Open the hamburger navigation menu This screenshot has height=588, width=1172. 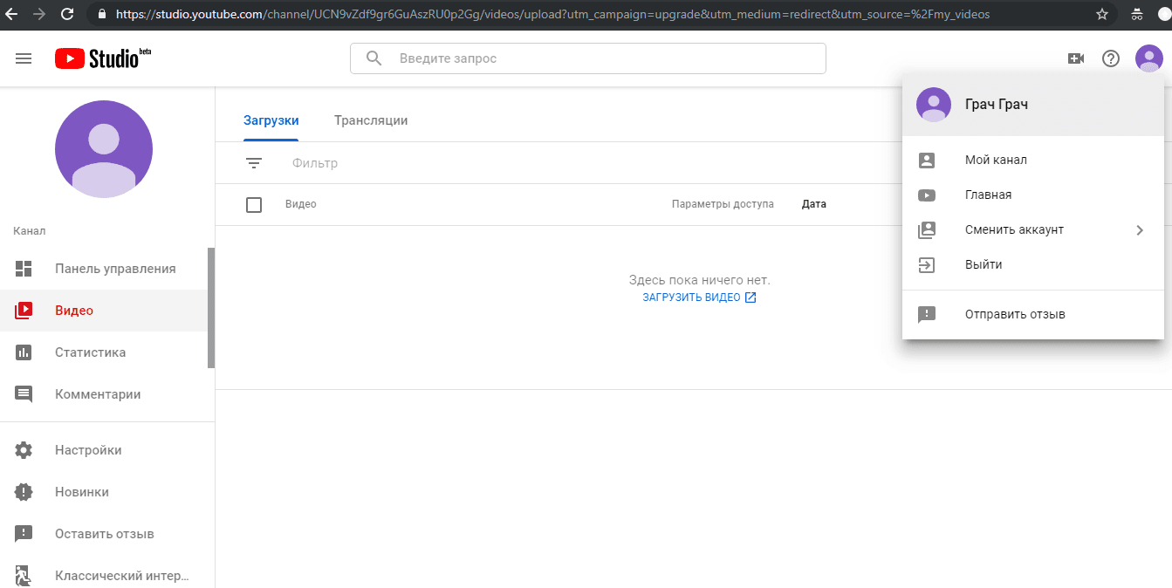tap(24, 58)
